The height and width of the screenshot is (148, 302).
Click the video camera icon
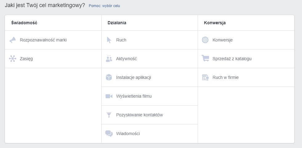(109, 96)
